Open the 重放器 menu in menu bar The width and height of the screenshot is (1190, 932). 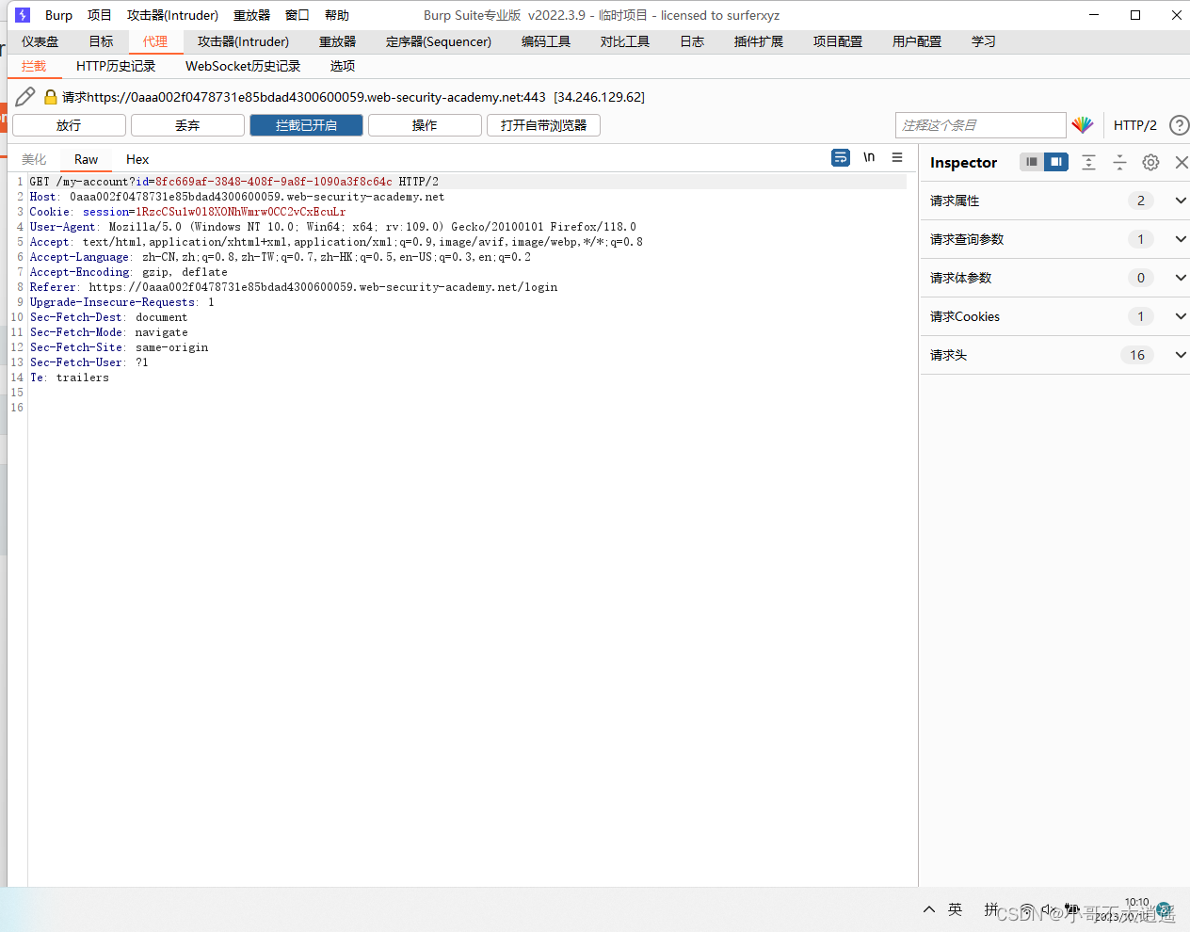pos(251,15)
